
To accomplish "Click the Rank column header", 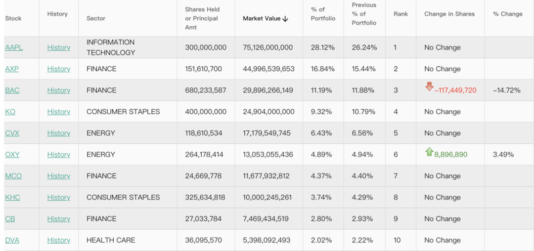I will (x=400, y=14).
